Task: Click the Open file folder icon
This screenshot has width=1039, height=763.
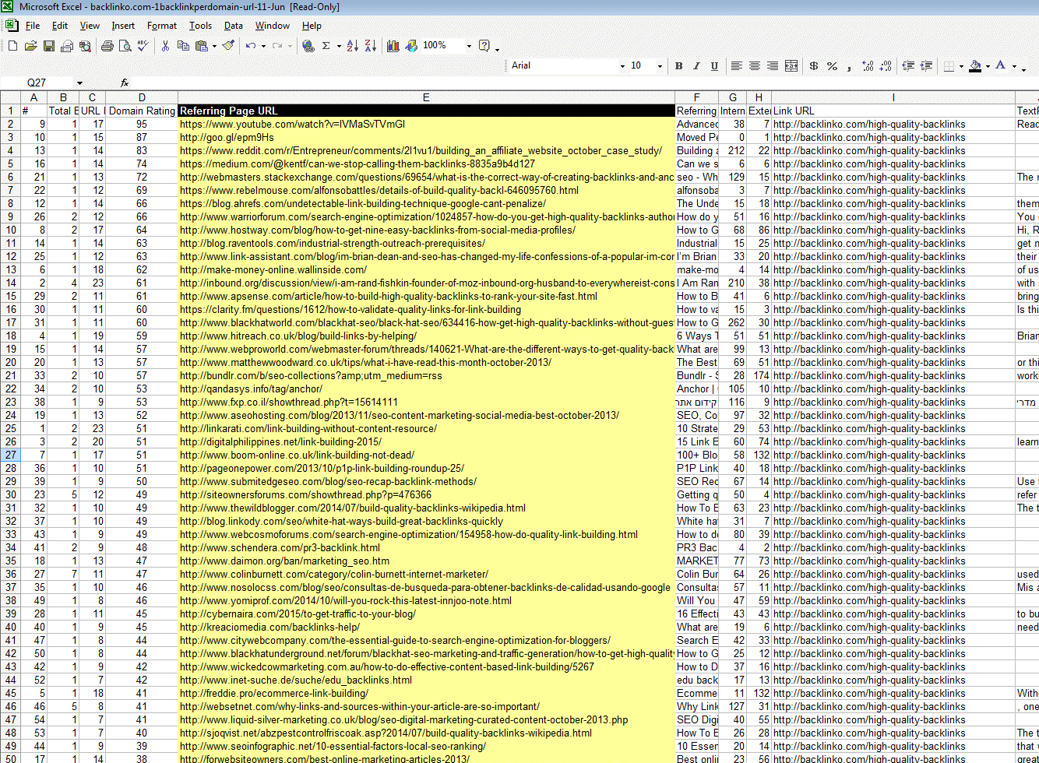Action: coord(31,46)
